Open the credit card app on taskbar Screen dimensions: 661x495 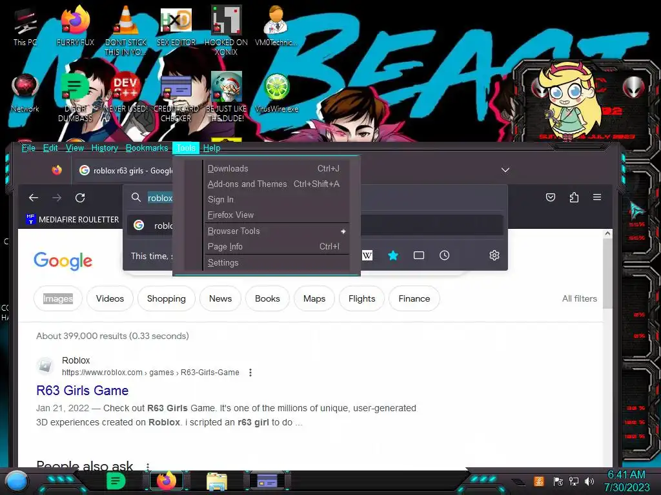pyautogui.click(x=267, y=481)
